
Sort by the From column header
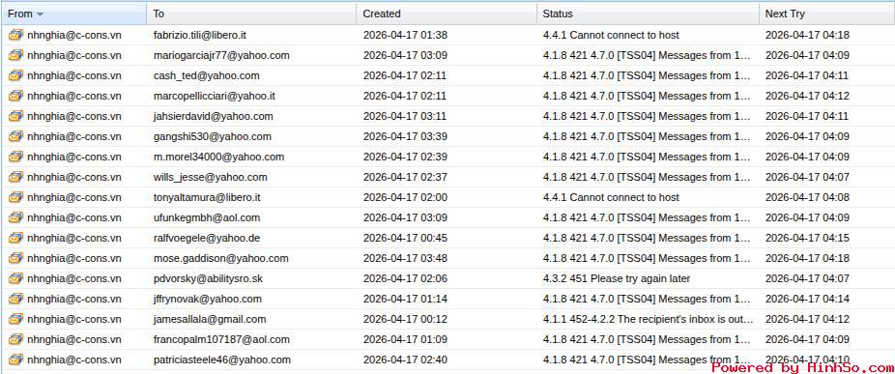coord(74,14)
